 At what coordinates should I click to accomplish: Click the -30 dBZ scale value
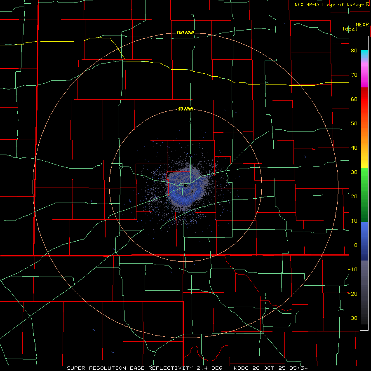[x=352, y=318]
